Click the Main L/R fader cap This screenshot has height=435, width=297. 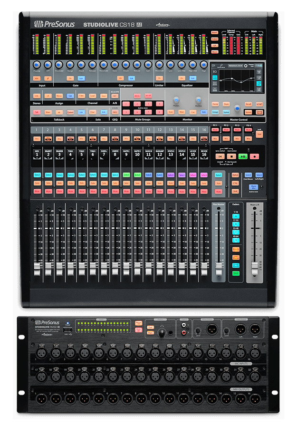(x=254, y=270)
